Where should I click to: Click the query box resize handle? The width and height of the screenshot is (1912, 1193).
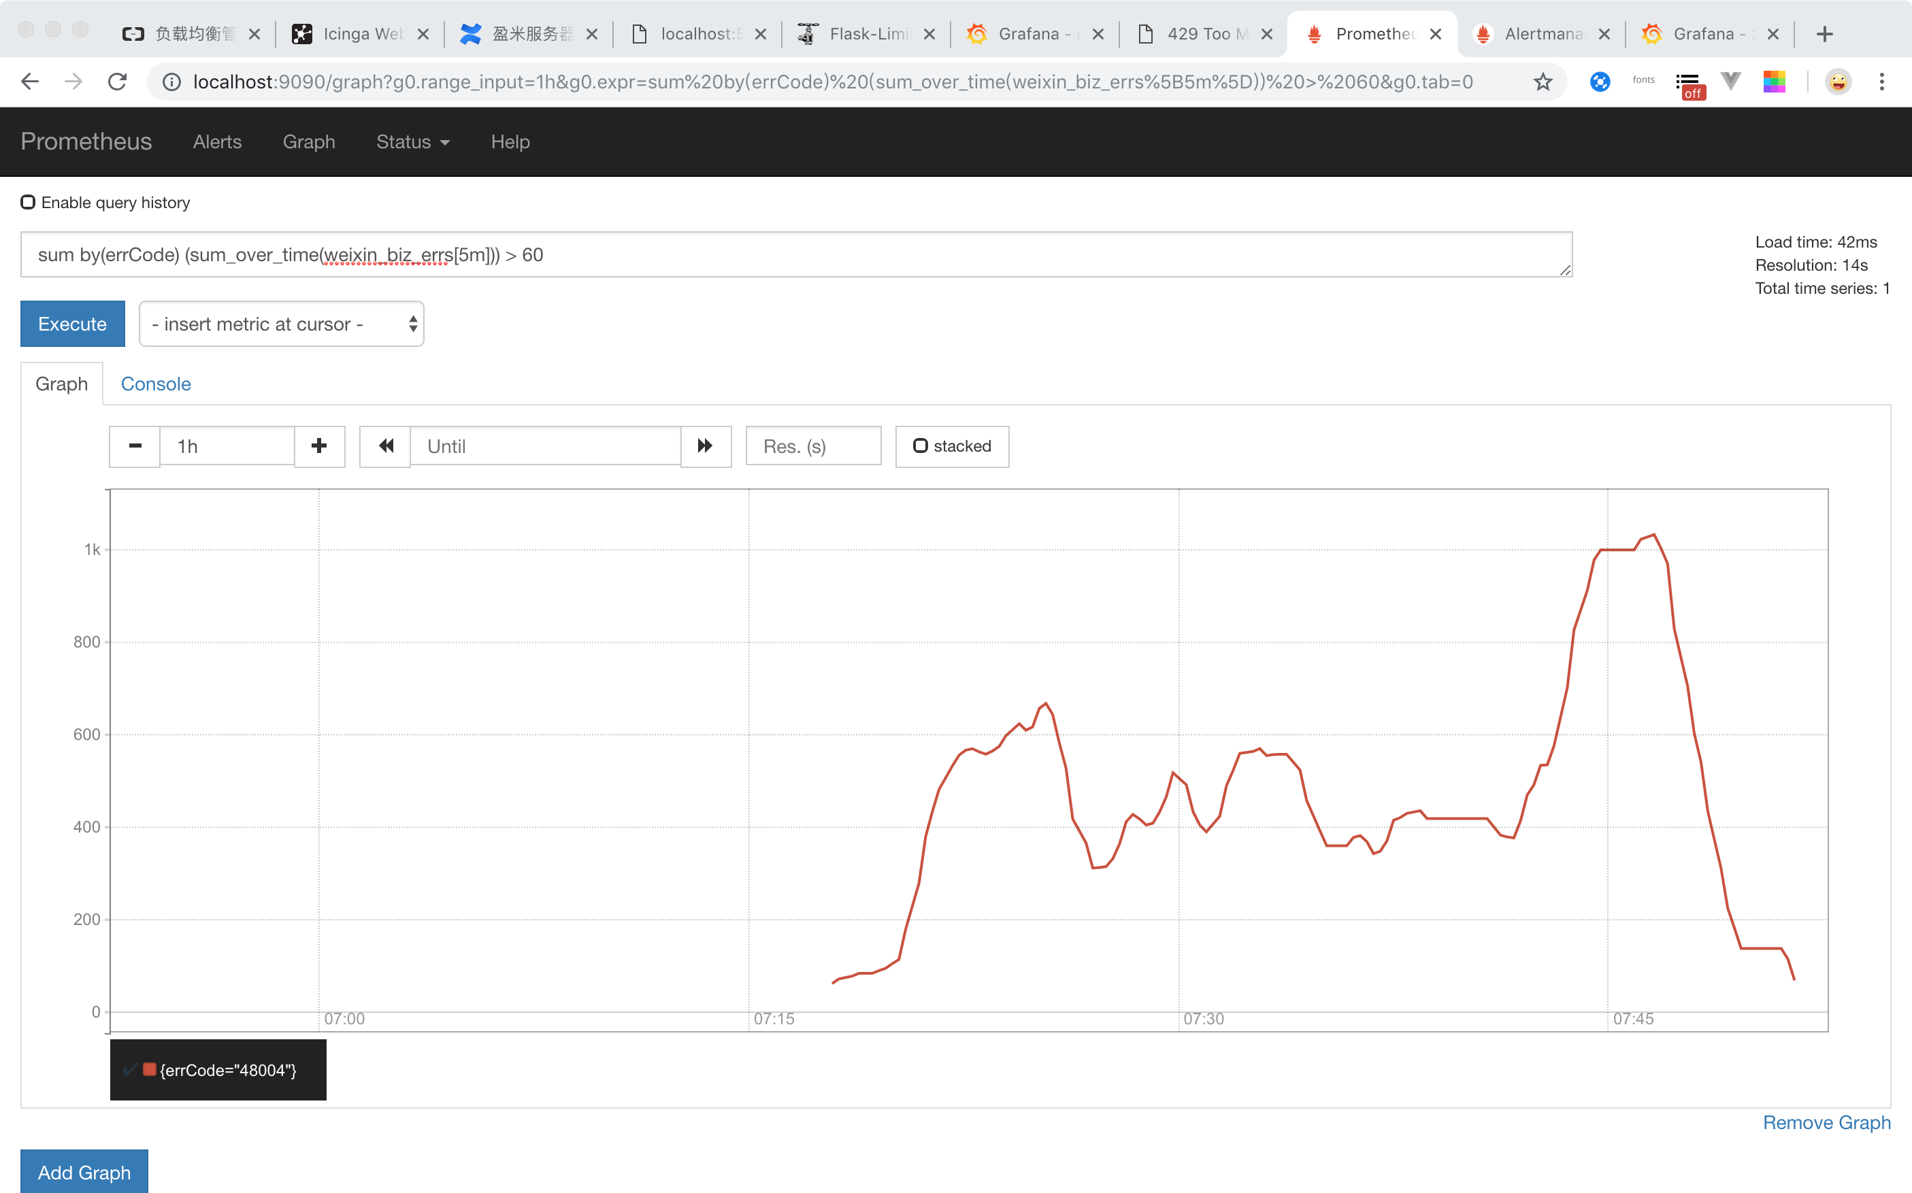tap(1565, 270)
